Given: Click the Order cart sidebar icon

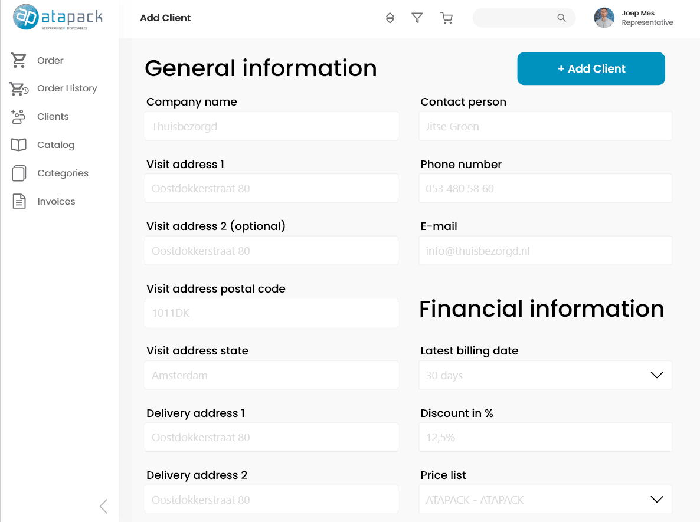Looking at the screenshot, I should [x=19, y=60].
